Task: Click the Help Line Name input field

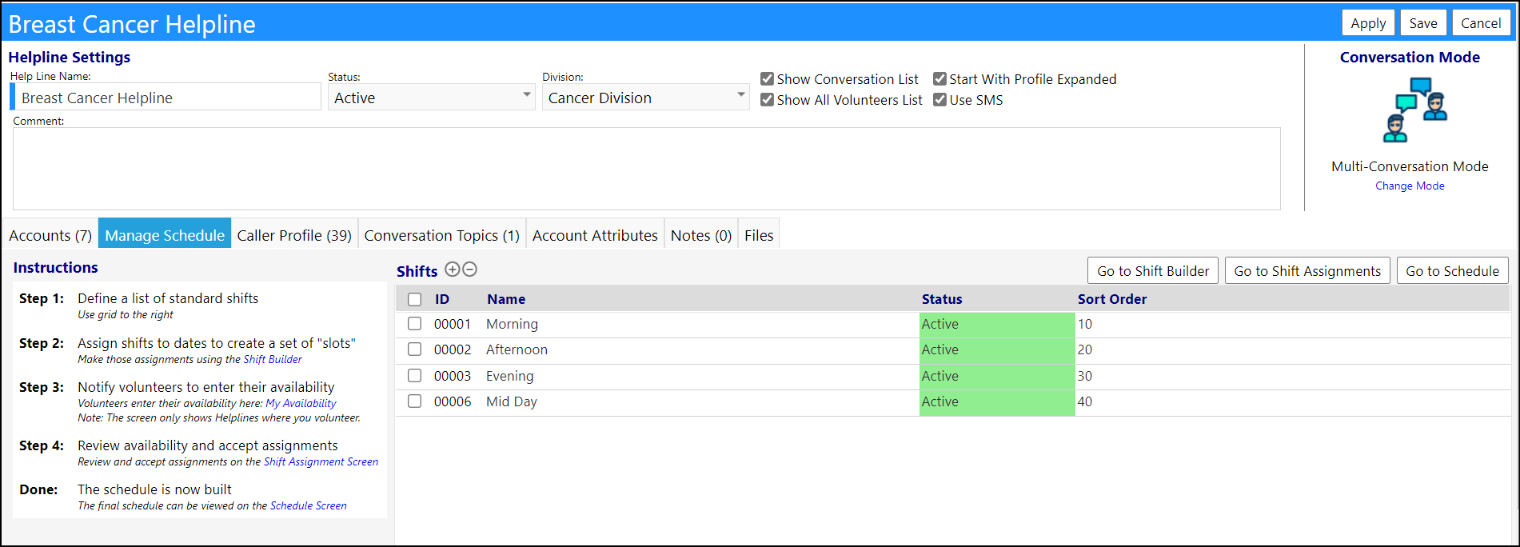Action: click(x=166, y=98)
